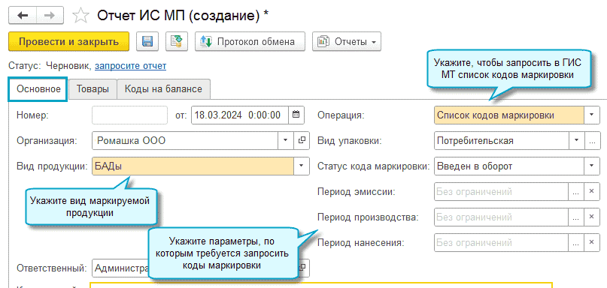Expand the Статус кода маркировки dropdown
Viewport: 607px width, 288px height.
click(591, 166)
